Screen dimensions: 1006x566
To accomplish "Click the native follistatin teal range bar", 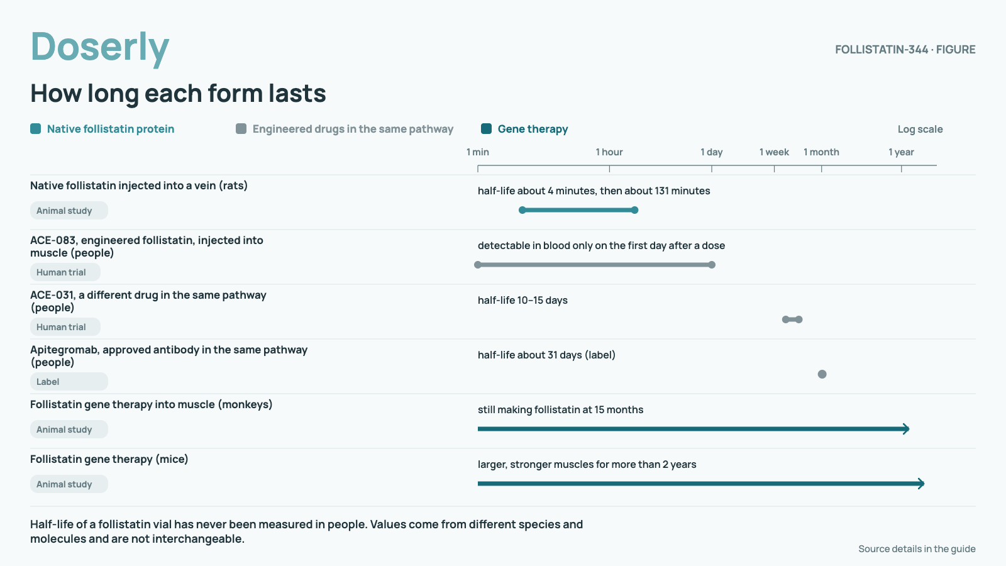I will (578, 210).
